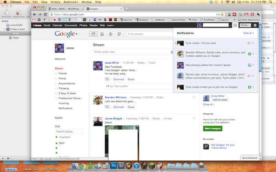Open Chrome's wrench settings menu
The width and height of the screenshot is (276, 172).
[x=258, y=14]
